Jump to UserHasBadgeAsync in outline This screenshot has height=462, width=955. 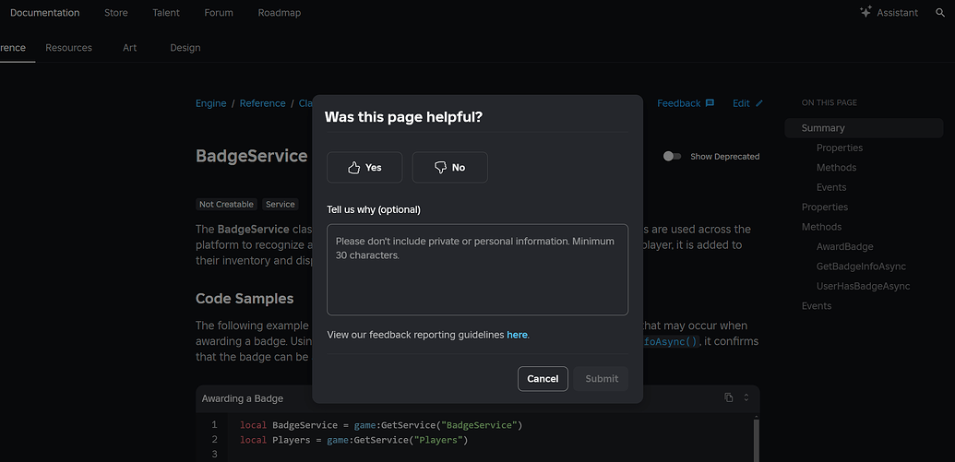(x=863, y=286)
